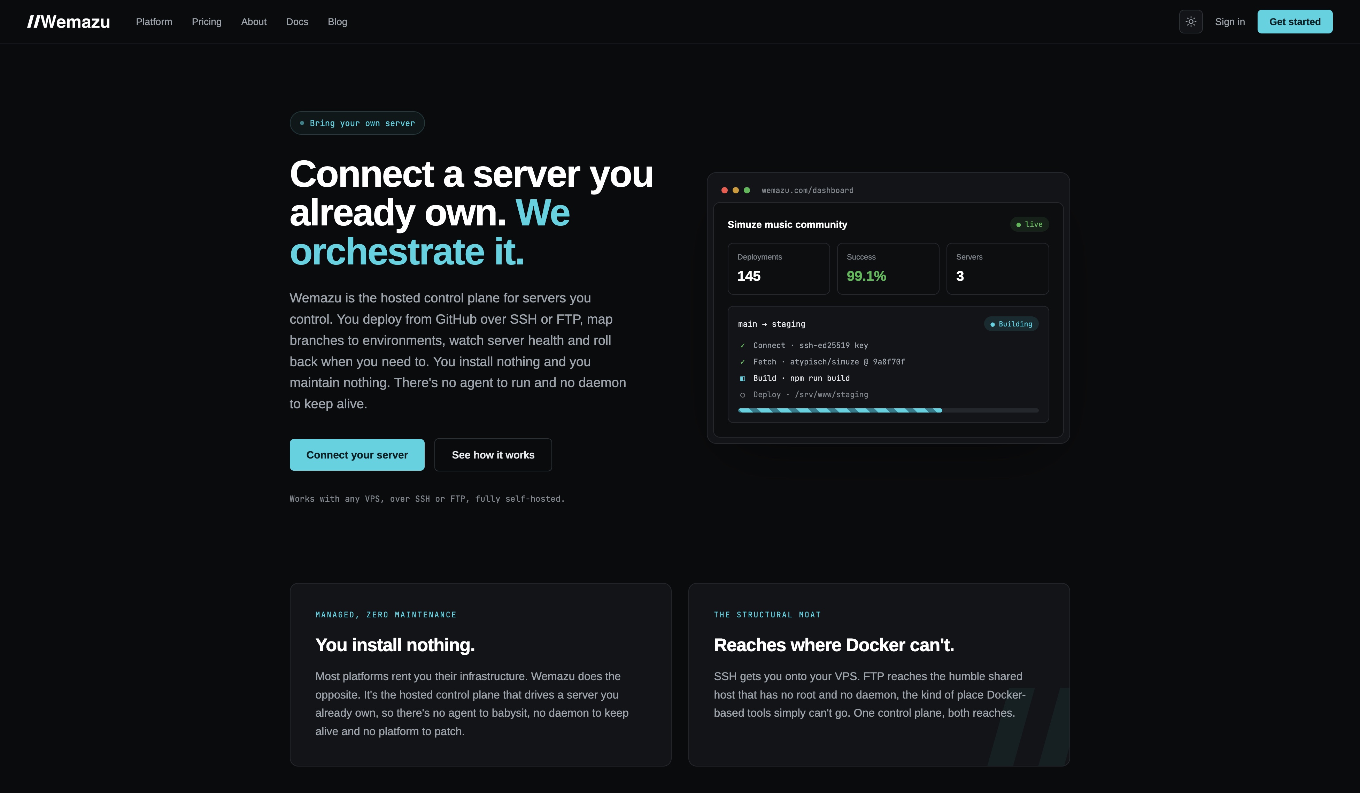Click the ssh-ed25519 key step text
Viewport: 1360px width, 793px height.
[x=833, y=346]
